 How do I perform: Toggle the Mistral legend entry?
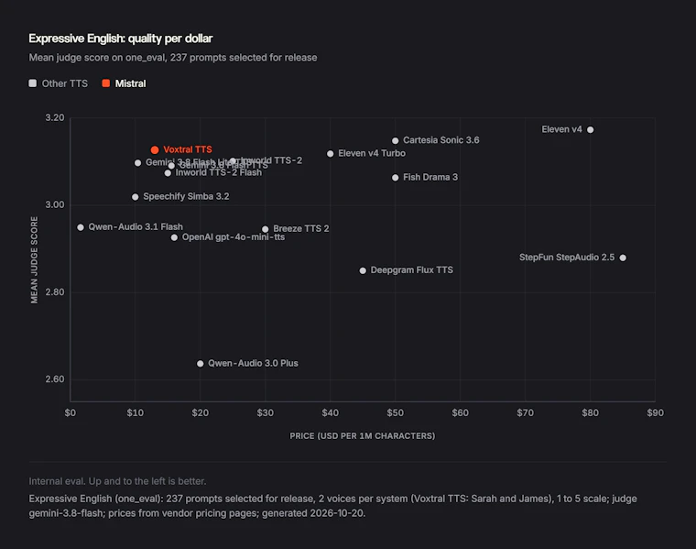(x=124, y=83)
